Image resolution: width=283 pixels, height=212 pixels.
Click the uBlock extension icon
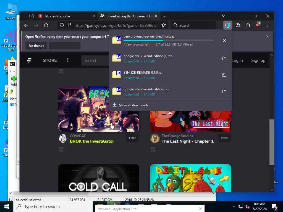pos(258,25)
